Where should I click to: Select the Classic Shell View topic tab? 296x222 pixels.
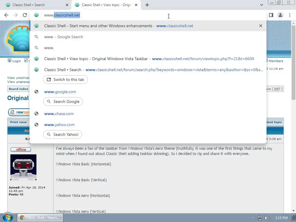[106, 5]
